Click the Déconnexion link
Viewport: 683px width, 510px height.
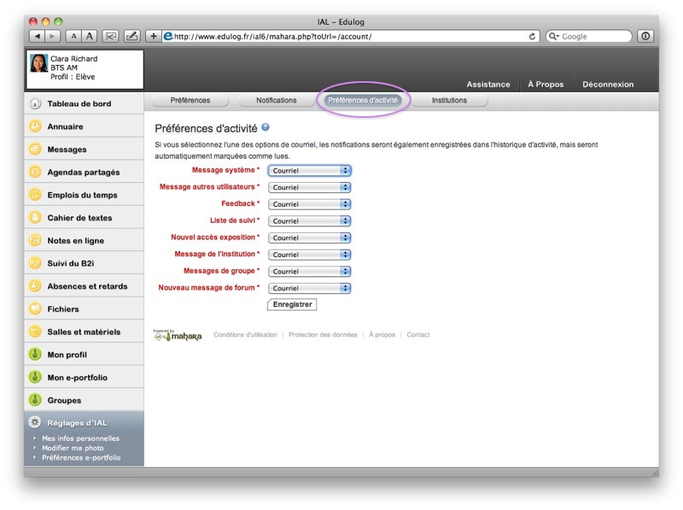click(608, 85)
